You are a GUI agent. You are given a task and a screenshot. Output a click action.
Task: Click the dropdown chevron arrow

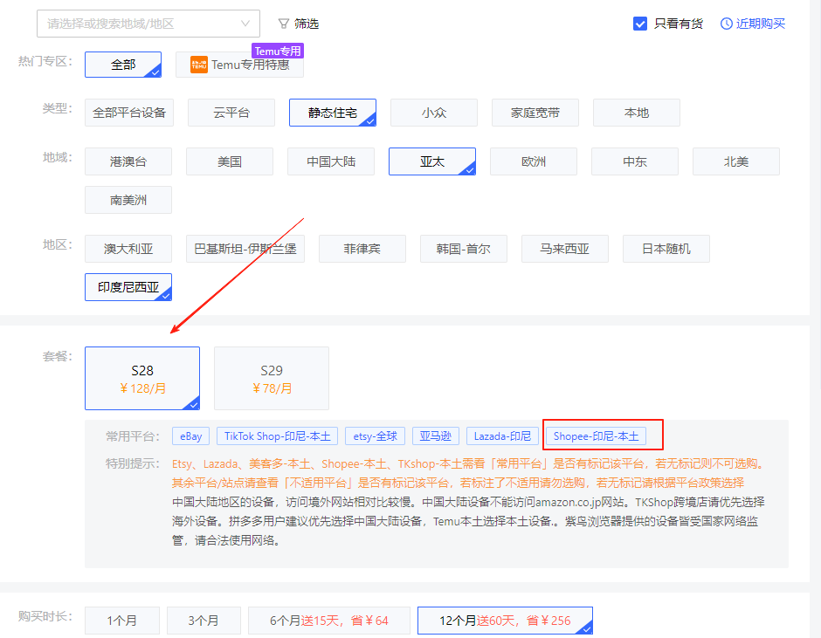tap(245, 24)
